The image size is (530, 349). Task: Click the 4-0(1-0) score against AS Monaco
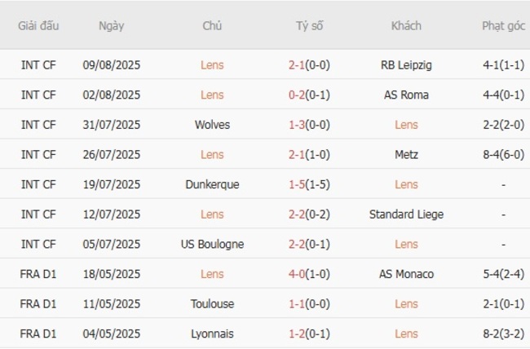[x=309, y=275]
